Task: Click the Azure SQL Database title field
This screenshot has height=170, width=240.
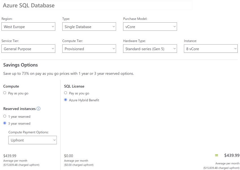Action: [97, 5]
